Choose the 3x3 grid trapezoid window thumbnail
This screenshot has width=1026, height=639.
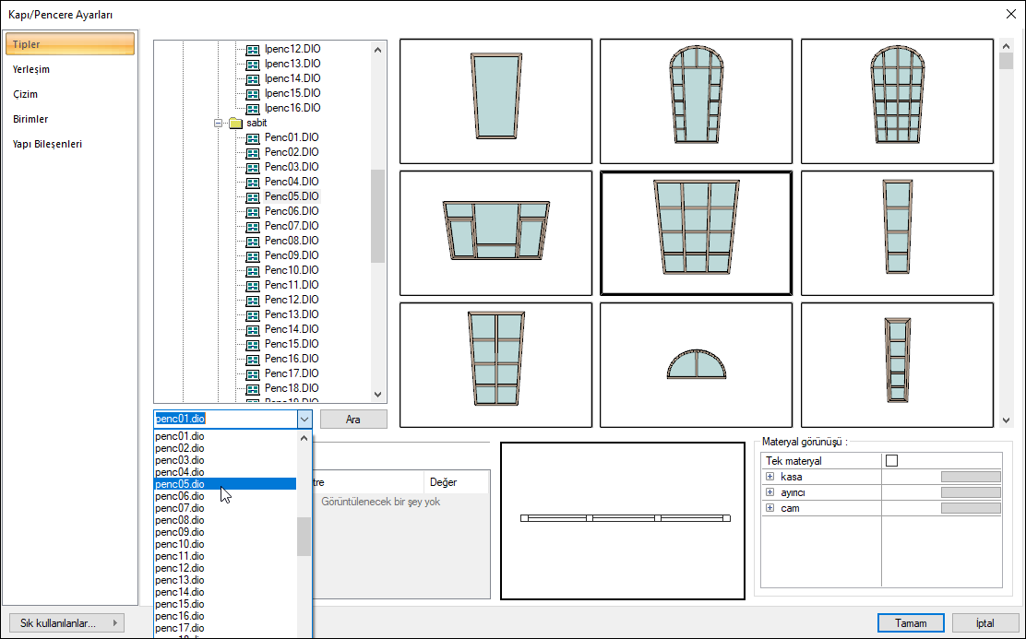[696, 232]
